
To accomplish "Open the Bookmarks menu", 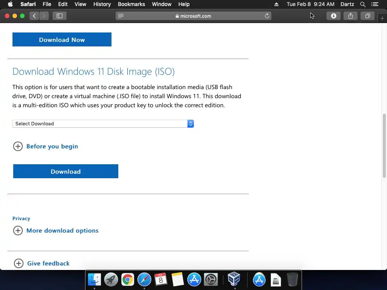I will (131, 4).
